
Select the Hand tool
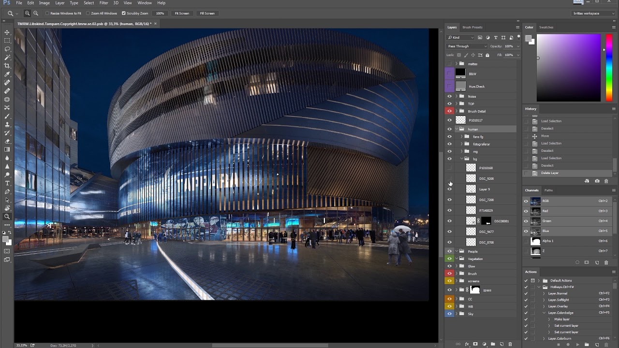[x=7, y=208]
